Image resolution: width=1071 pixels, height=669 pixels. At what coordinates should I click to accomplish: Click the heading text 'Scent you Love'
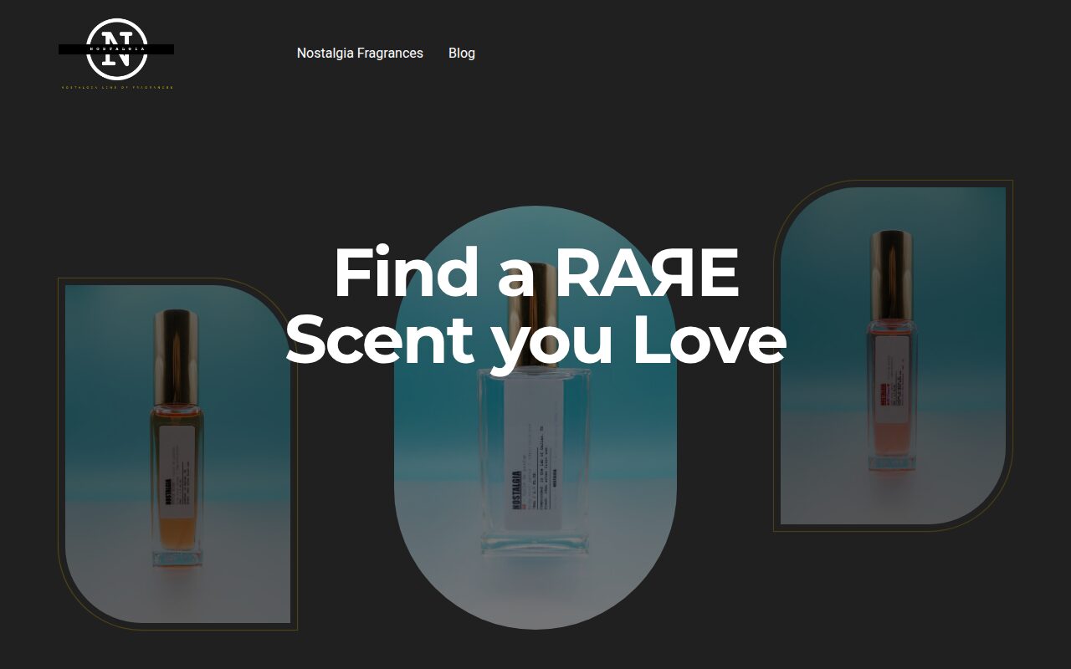(x=535, y=340)
